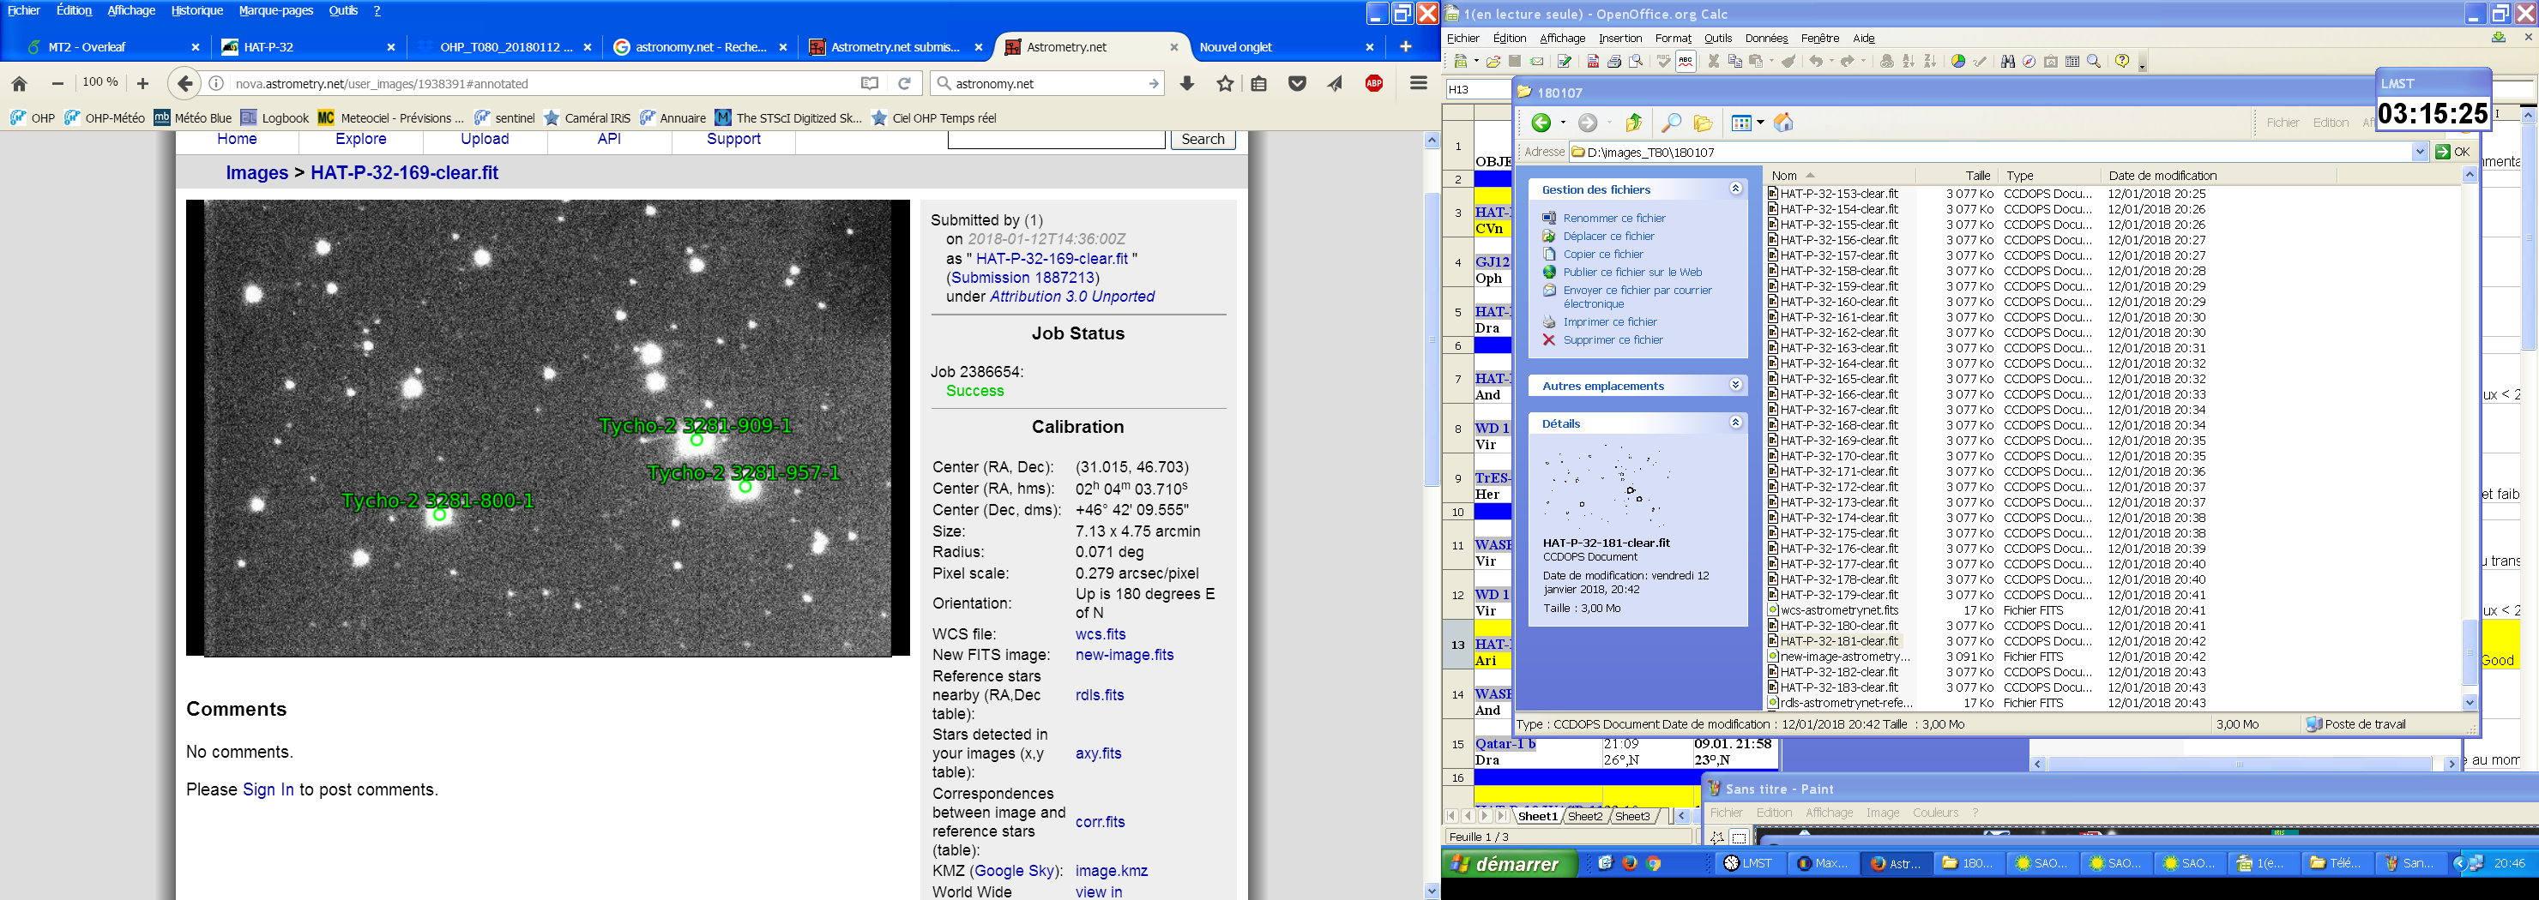Click the Search button on Astrometry page
The image size is (2539, 900).
1203,139
